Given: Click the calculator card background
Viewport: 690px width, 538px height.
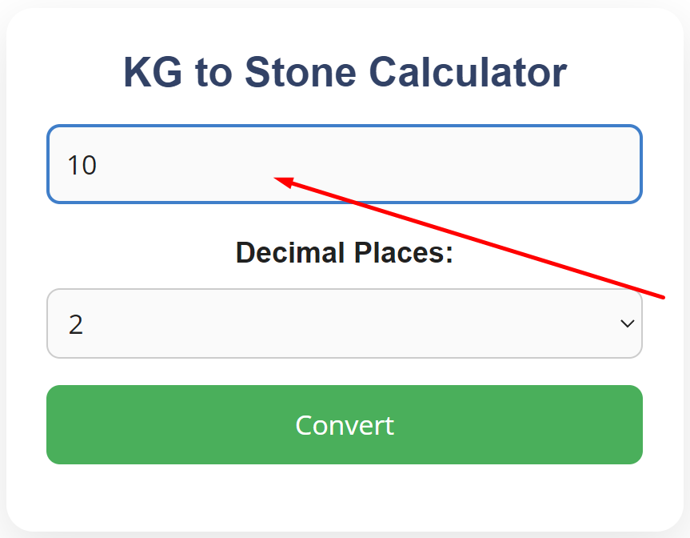Looking at the screenshot, I should pos(344,496).
